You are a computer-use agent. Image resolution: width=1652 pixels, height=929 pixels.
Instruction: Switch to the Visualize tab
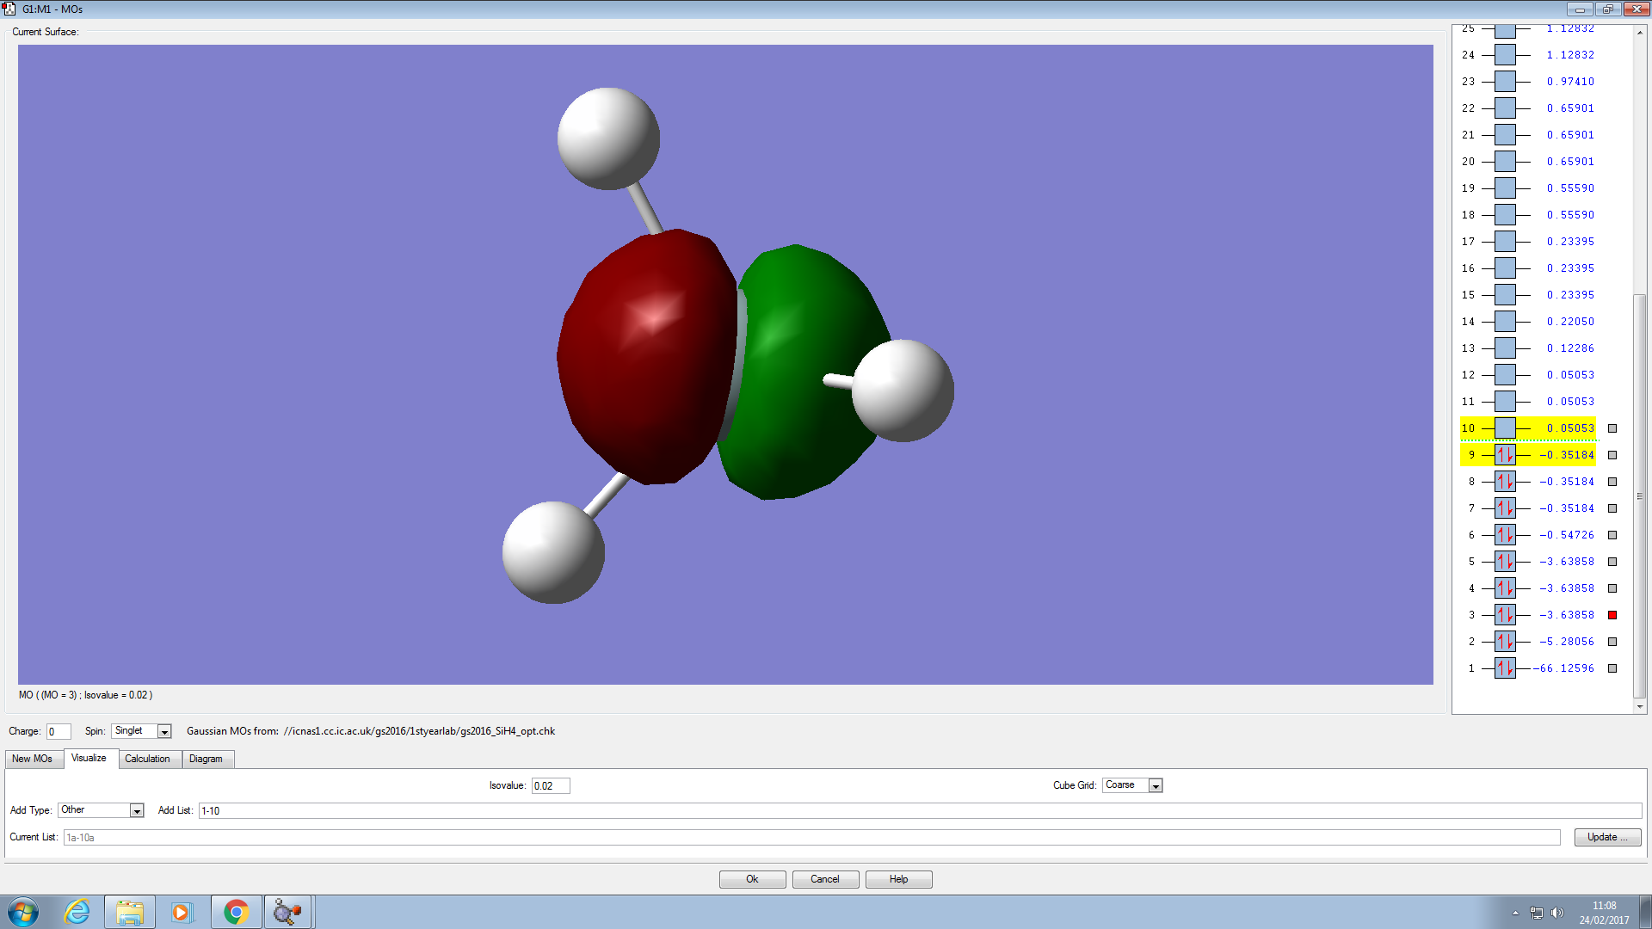coord(89,758)
